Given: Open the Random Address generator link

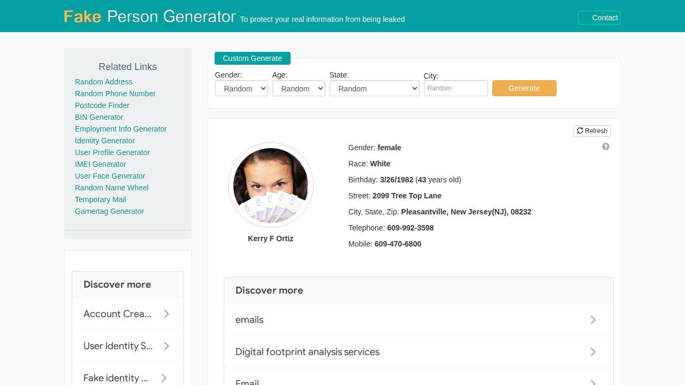Looking at the screenshot, I should click(103, 82).
